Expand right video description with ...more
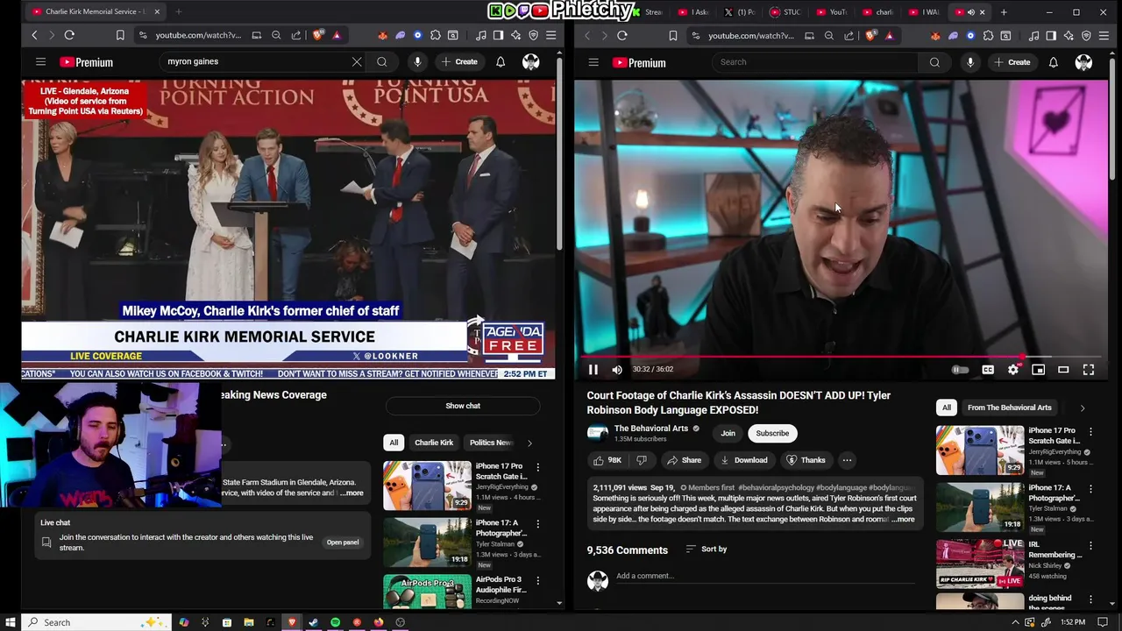 (x=903, y=519)
